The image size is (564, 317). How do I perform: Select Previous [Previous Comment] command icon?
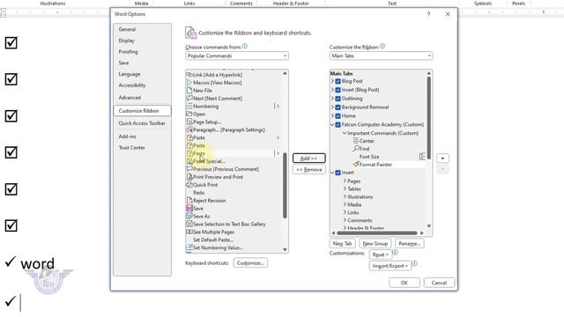click(x=189, y=169)
